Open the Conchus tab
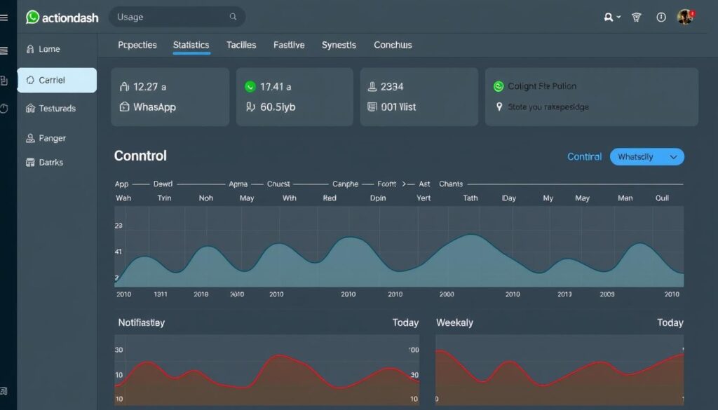 click(393, 45)
